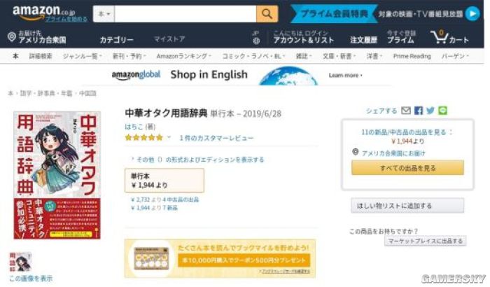Screen dimensions: 490x287
Task: Click inside the search text field
Action: 185,14
